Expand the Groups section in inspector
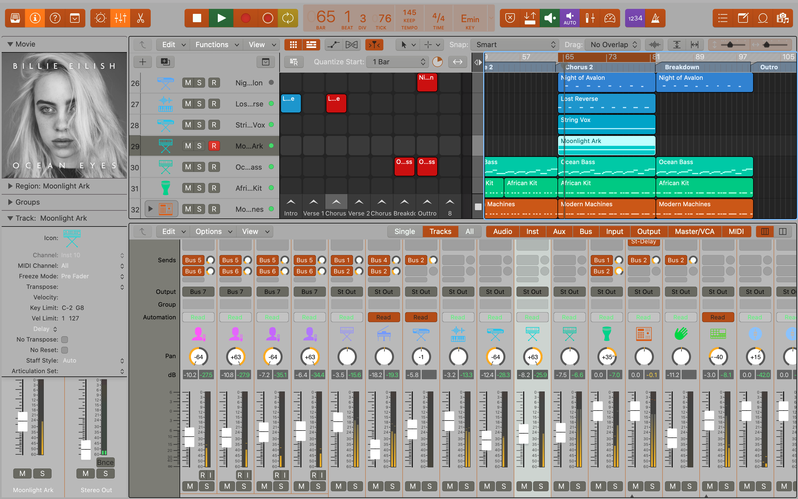Viewport: 798px width, 499px height. click(x=10, y=202)
